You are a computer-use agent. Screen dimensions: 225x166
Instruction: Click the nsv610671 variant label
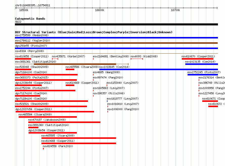pos(213,99)
